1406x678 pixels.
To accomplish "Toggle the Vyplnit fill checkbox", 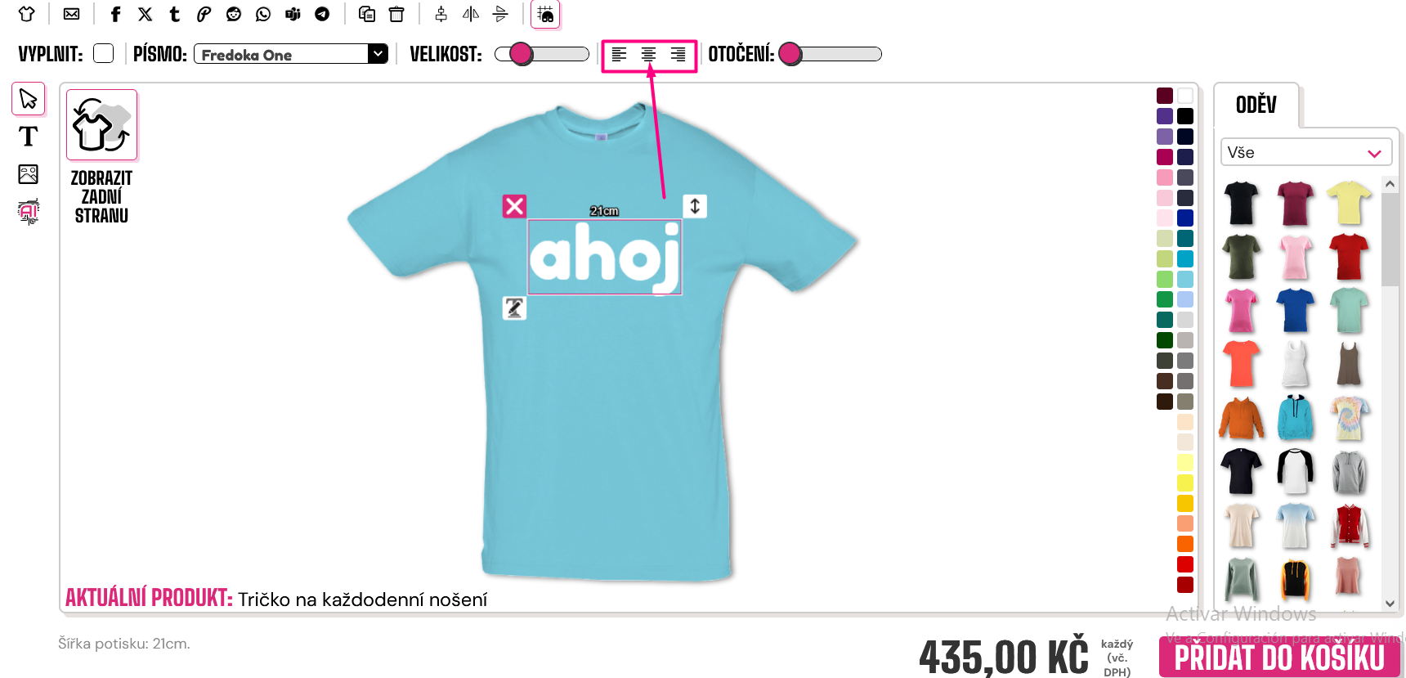I will (x=104, y=54).
